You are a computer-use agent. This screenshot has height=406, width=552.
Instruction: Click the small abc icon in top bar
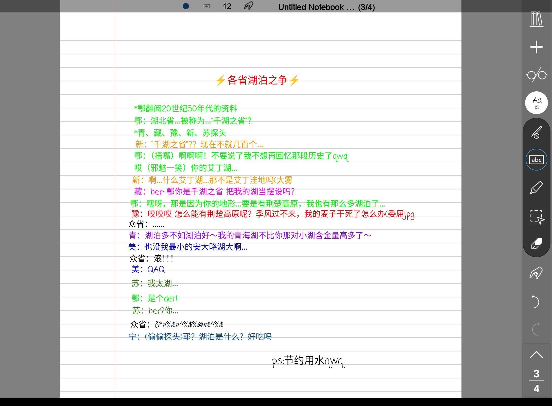[x=207, y=6]
